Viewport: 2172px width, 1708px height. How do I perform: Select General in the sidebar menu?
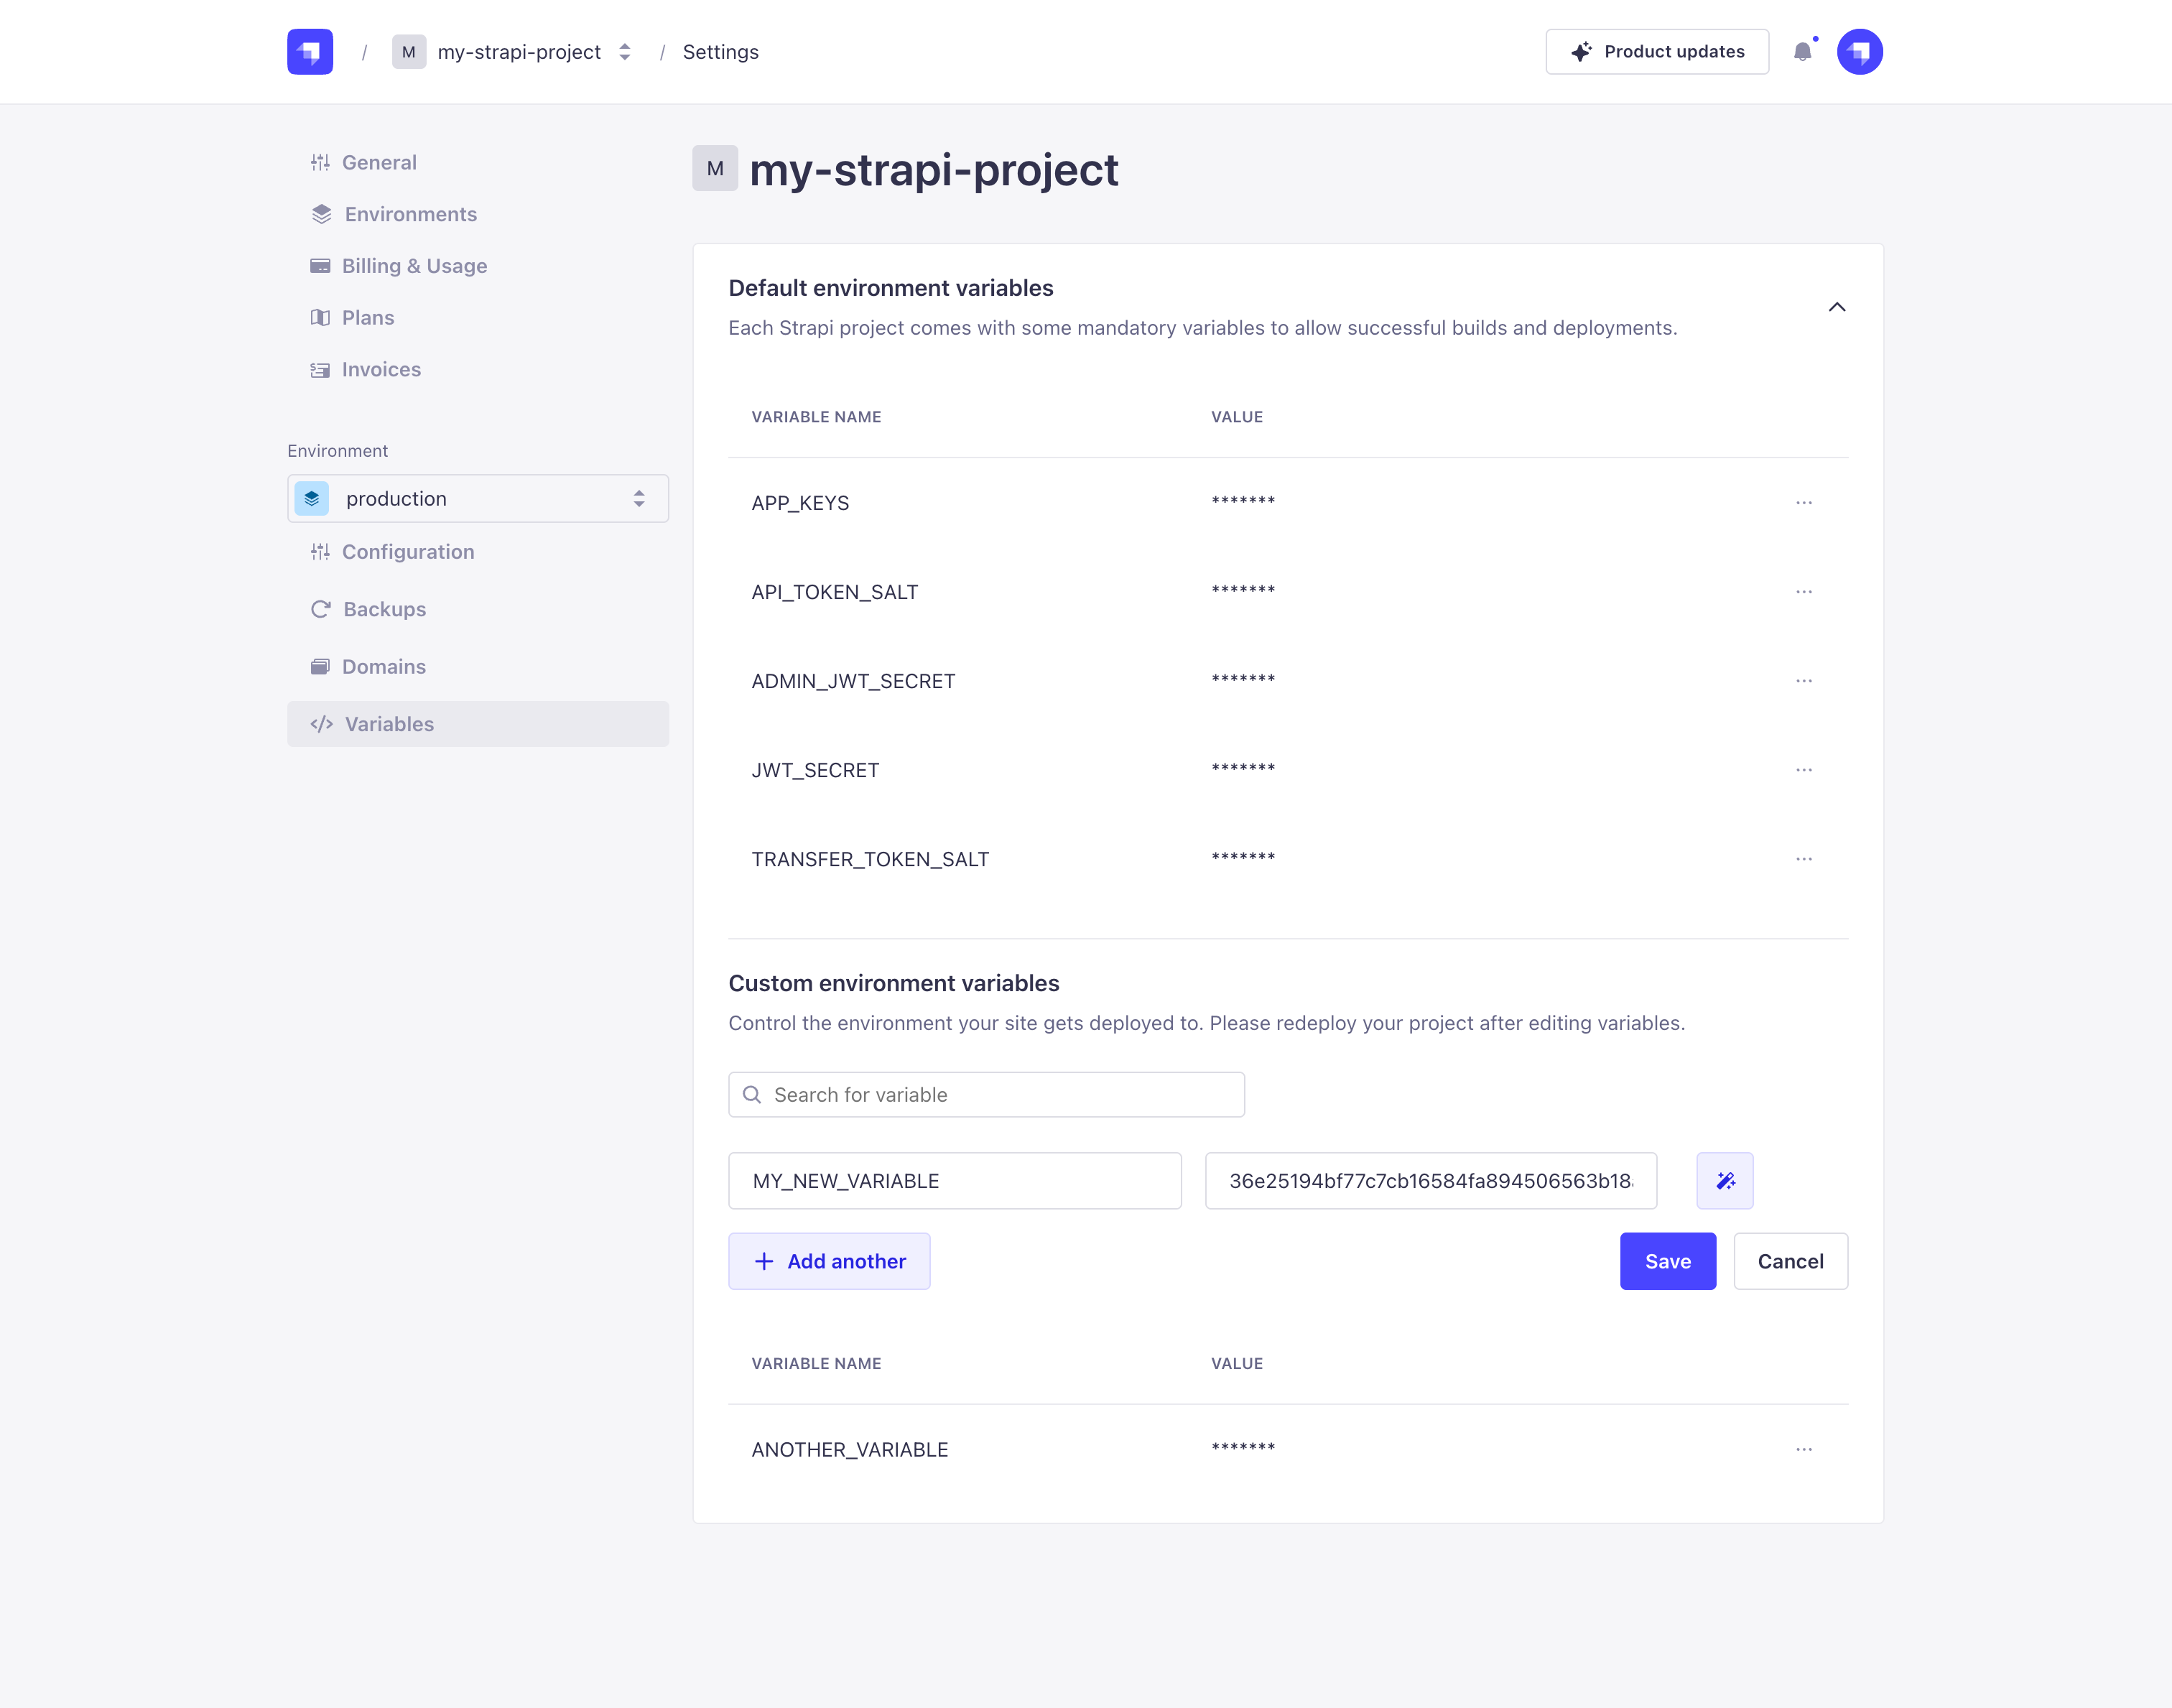[x=379, y=162]
